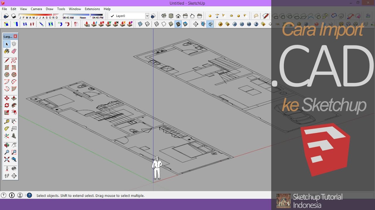
Task: Select the Text label tool
Action: [x=14, y=129]
